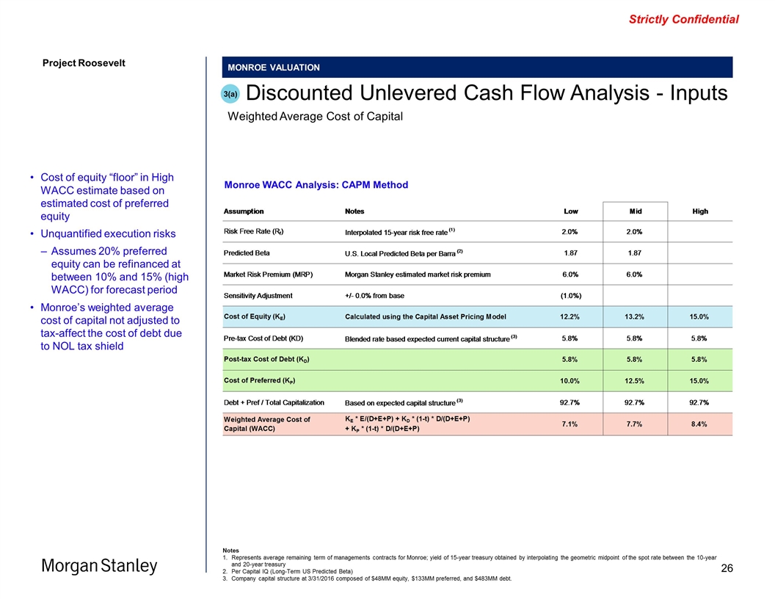This screenshot has width=775, height=599.
Task: Click the NOL tax shield bullet
Action: coord(111,327)
